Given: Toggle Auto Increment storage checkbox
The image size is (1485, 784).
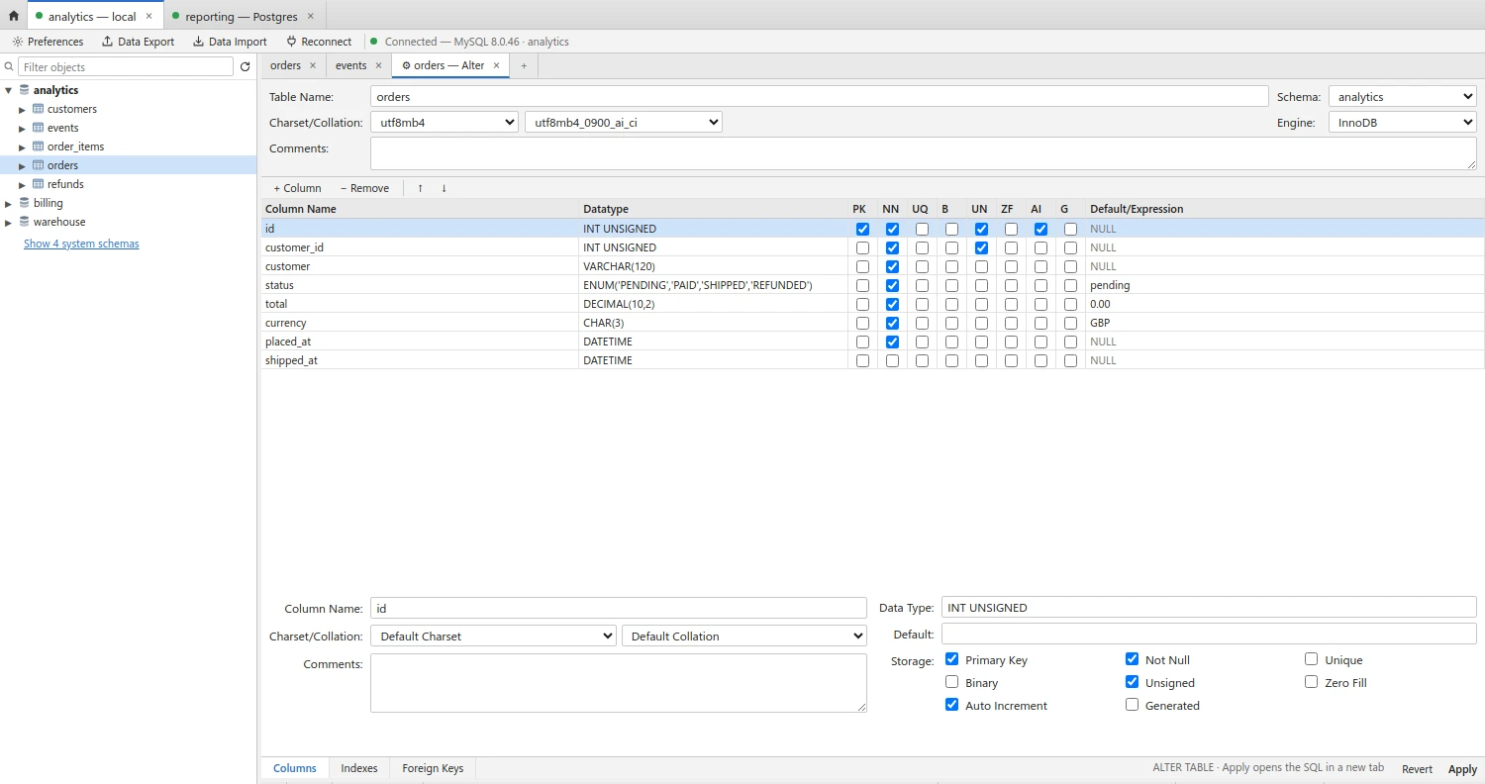Looking at the screenshot, I should 951,705.
